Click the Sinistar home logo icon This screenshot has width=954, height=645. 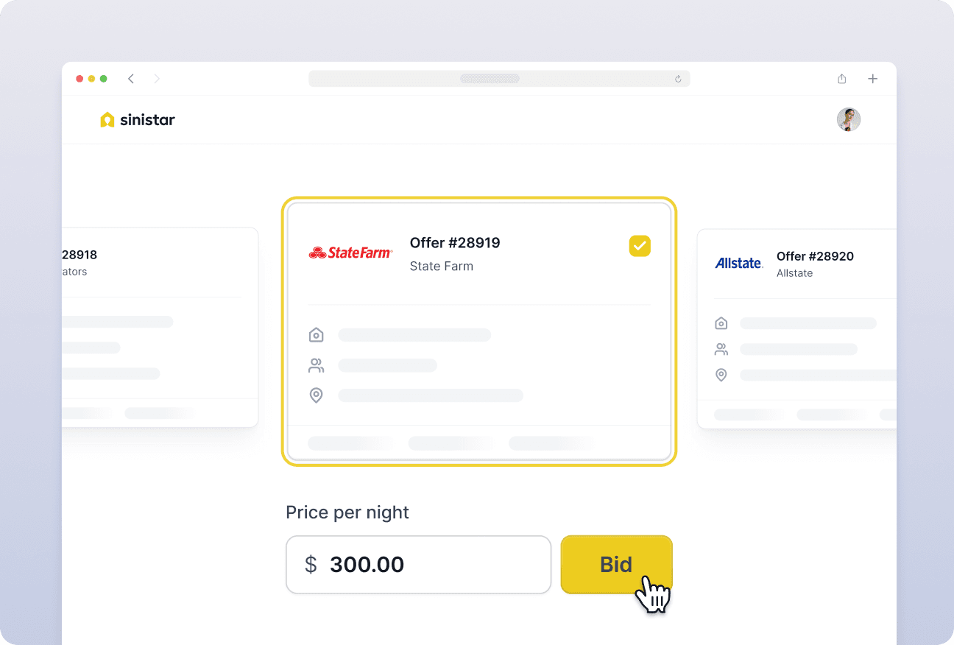click(107, 119)
